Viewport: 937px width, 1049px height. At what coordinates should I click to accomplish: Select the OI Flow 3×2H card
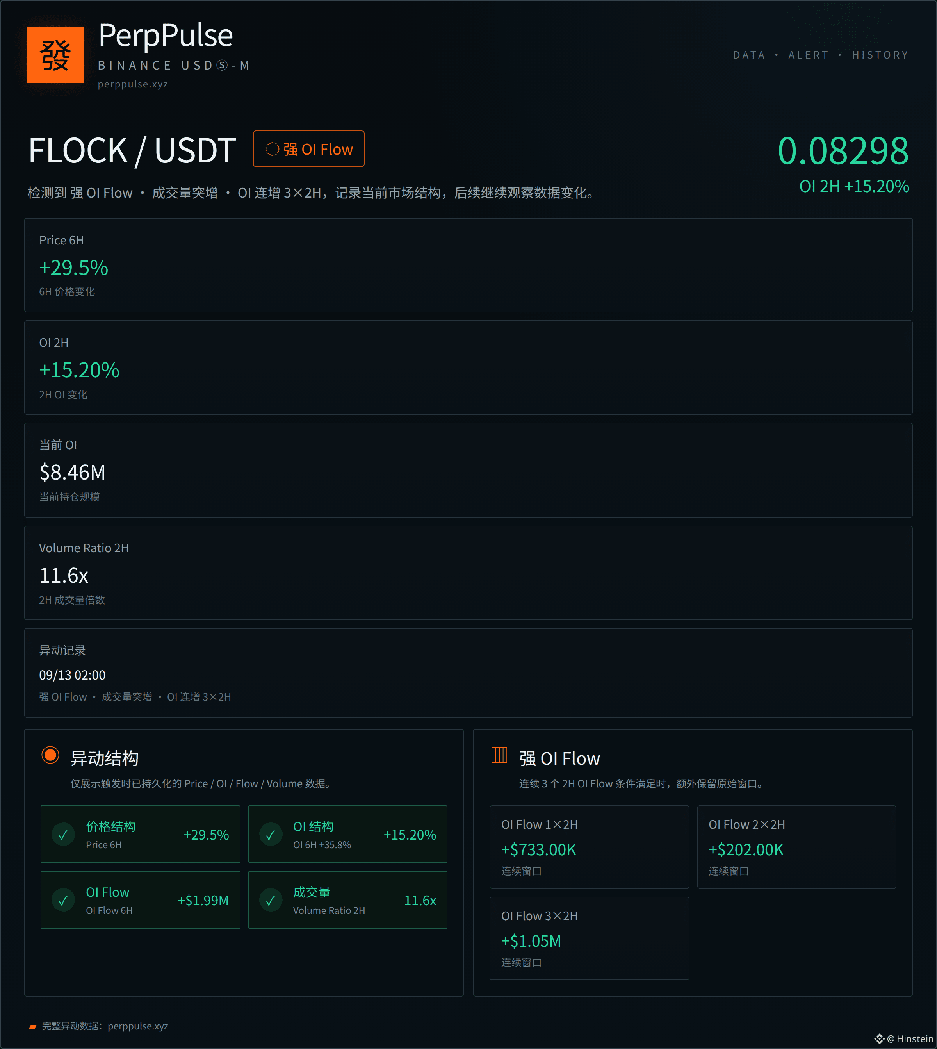[590, 938]
